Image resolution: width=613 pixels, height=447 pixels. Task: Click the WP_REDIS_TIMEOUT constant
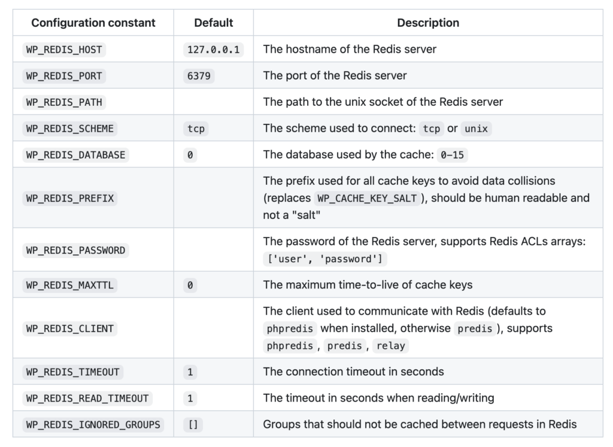72,372
